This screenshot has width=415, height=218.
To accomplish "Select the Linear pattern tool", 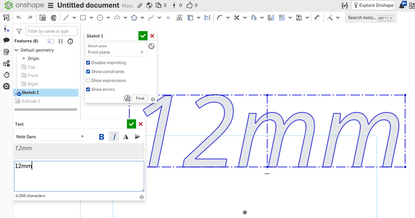I will tap(282, 18).
